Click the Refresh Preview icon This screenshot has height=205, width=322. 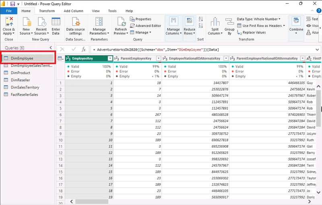point(121,22)
